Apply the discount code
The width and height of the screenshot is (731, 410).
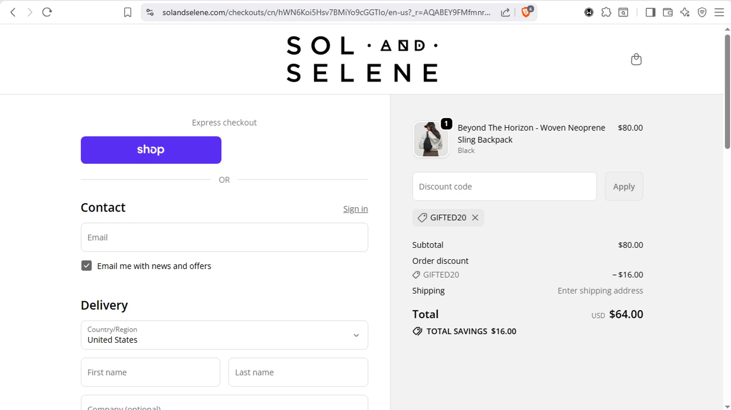pos(624,186)
